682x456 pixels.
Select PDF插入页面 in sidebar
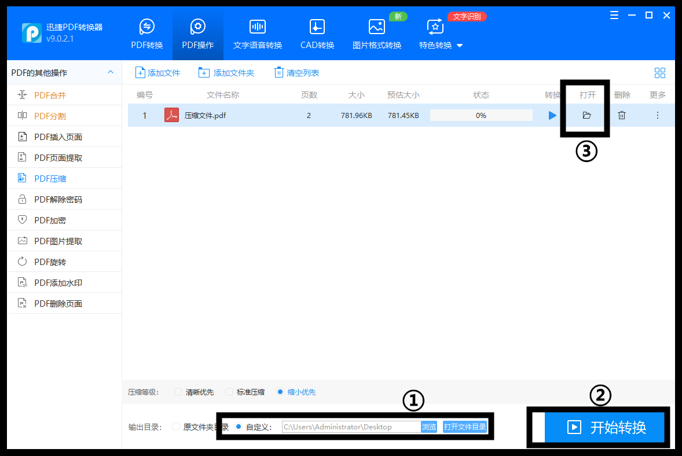(64, 137)
